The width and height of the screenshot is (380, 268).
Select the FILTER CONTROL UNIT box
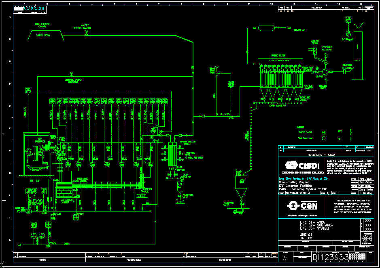click(280, 60)
